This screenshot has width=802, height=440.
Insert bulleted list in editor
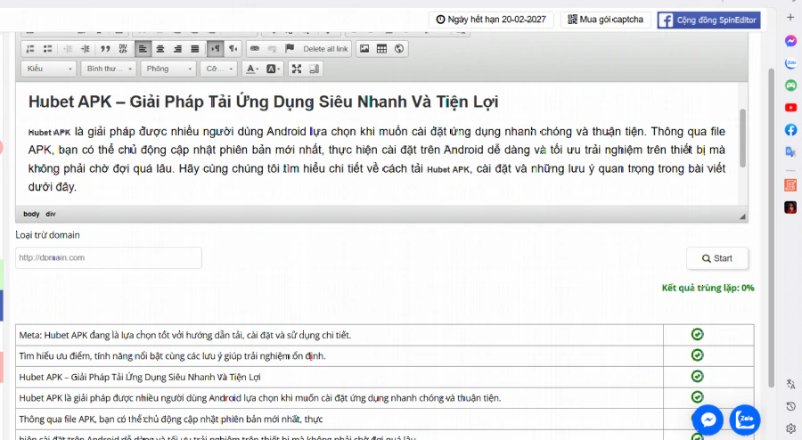click(x=47, y=49)
